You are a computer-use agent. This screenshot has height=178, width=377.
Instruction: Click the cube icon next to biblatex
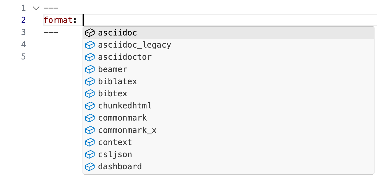90,81
